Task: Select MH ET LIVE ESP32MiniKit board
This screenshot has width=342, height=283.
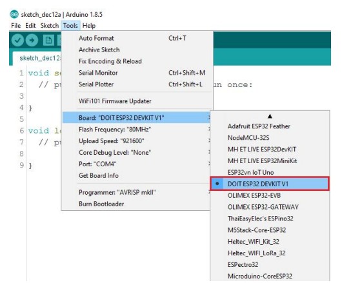Action: click(x=270, y=161)
